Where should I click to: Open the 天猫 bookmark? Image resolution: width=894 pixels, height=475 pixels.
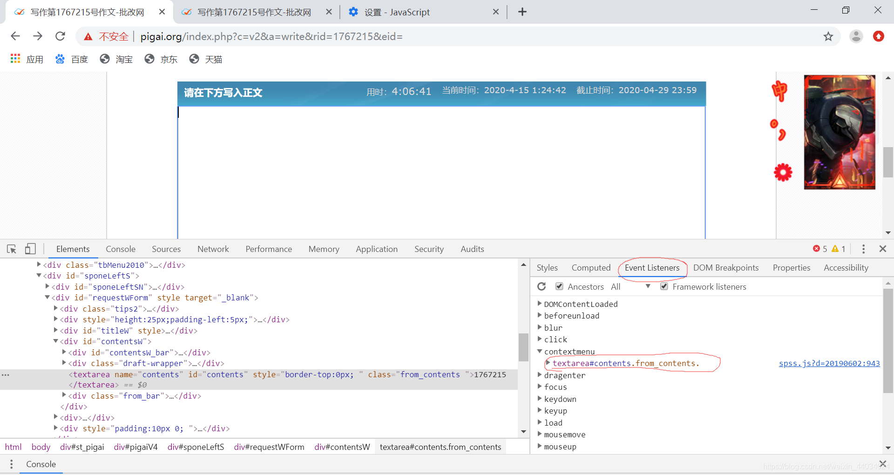click(206, 59)
